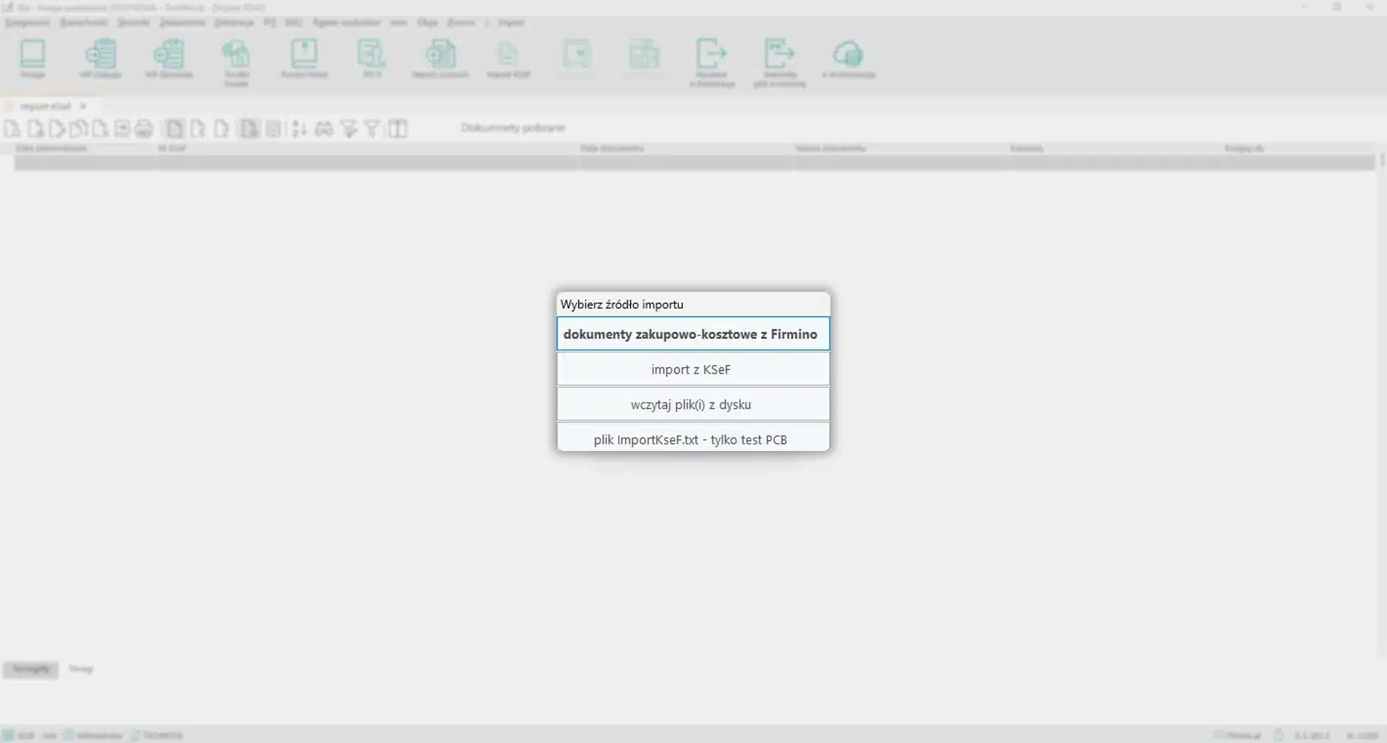Click the first new document toolbar icon

(12, 129)
